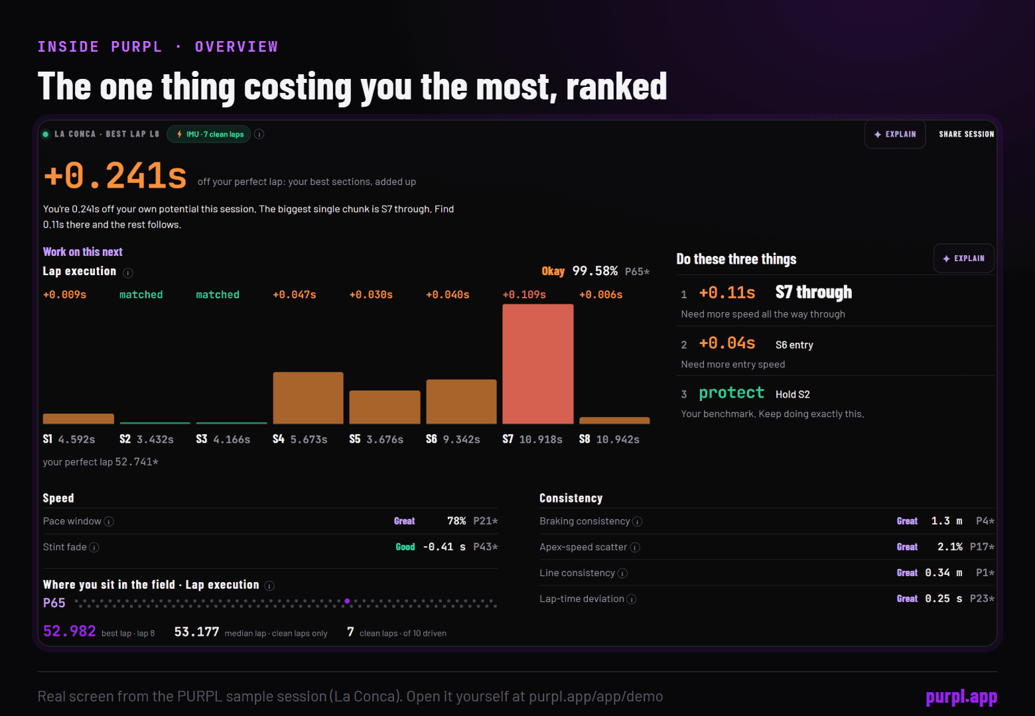Select the S5 3.676s sector label
This screenshot has width=1035, height=716.
coord(376,440)
